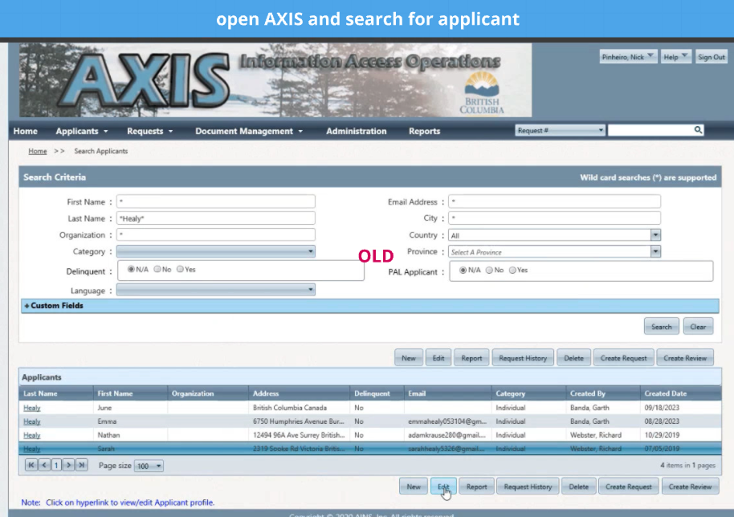The width and height of the screenshot is (734, 517).
Task: Click the upper Edit button
Action: tap(438, 358)
